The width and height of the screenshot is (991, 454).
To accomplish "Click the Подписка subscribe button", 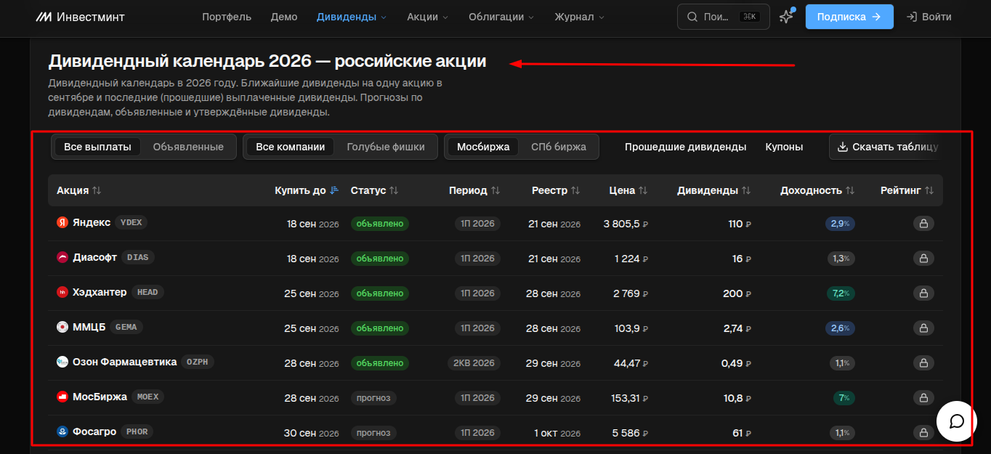I will click(x=849, y=17).
